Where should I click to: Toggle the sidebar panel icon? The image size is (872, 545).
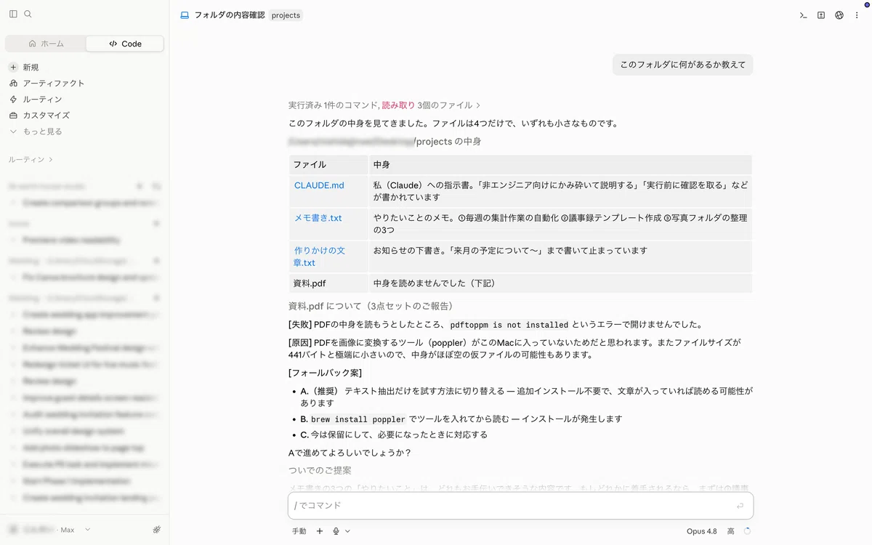click(x=13, y=14)
